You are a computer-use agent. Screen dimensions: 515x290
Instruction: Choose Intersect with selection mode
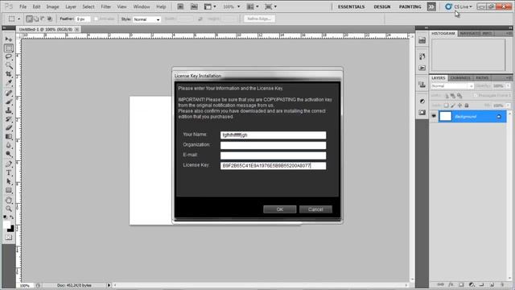pos(50,19)
